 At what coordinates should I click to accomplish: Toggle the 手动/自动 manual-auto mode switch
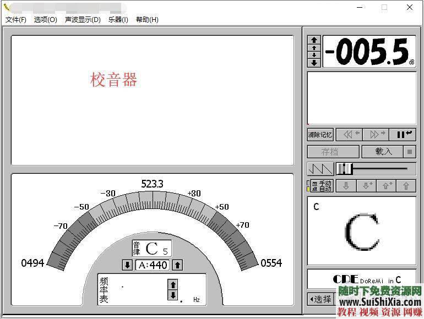(x=320, y=186)
